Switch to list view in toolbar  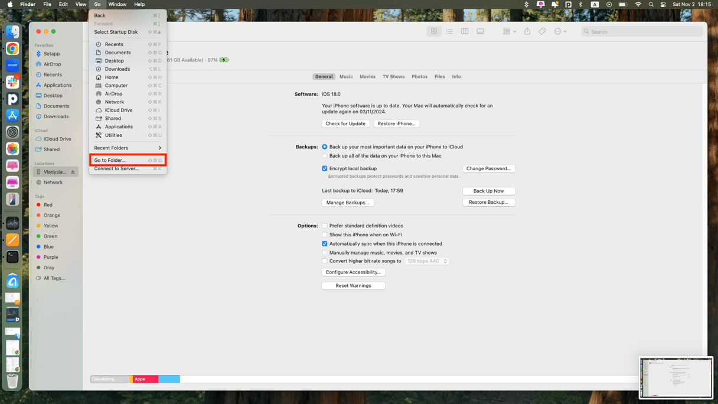click(x=449, y=32)
